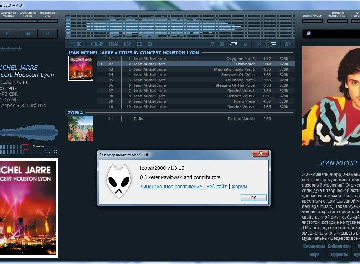Click the bar-chart spectrum icon
The height and width of the screenshot is (264, 360).
coord(245,44)
